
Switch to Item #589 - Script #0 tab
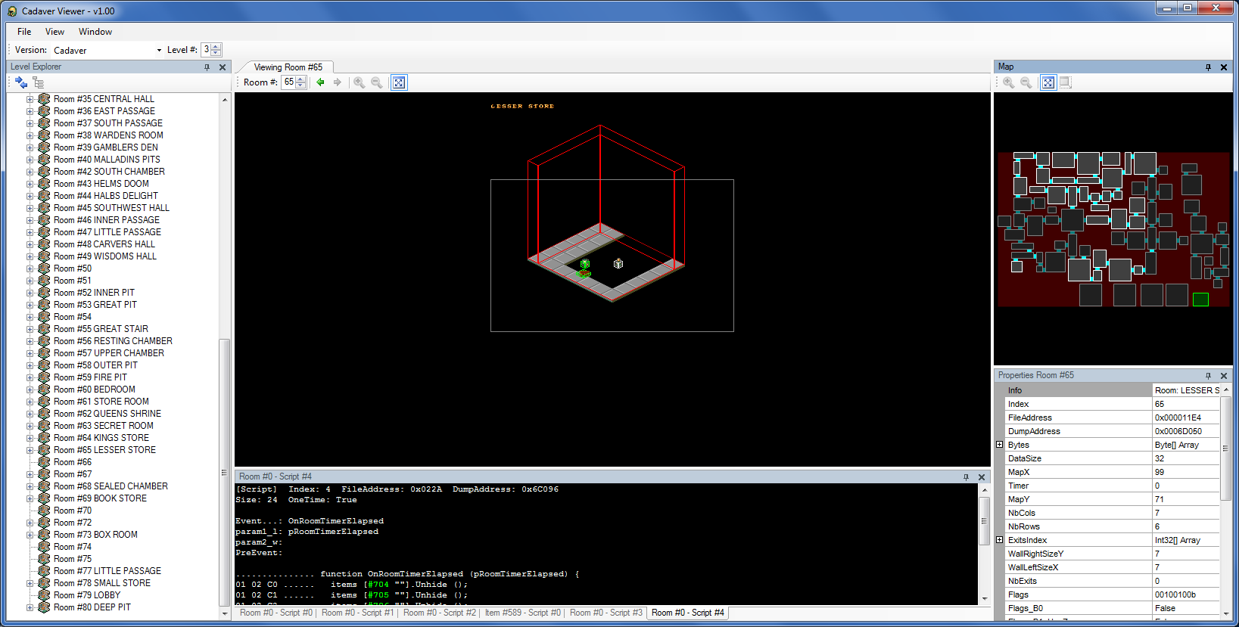(x=523, y=613)
